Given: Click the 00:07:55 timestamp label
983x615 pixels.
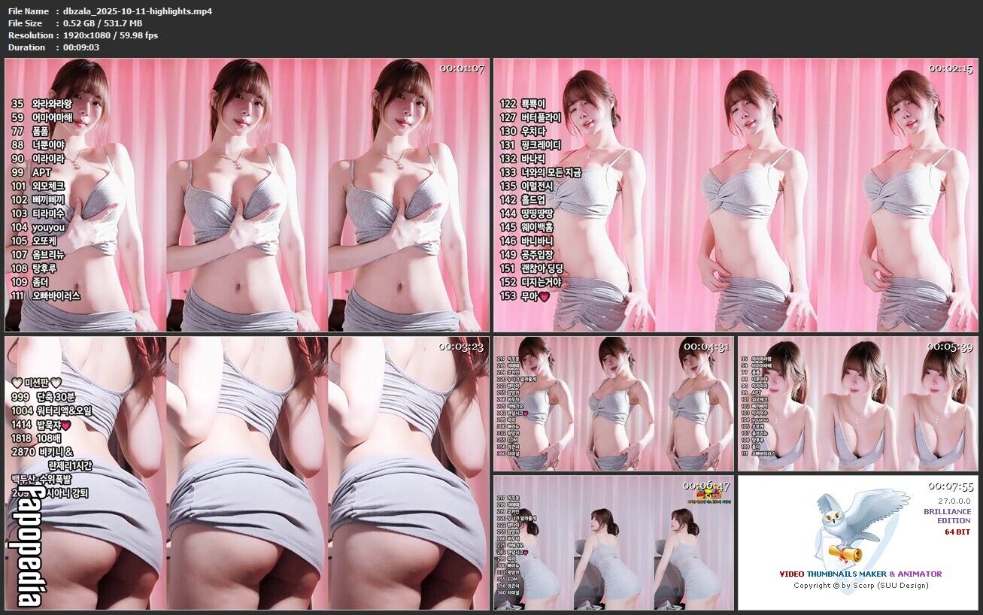Looking at the screenshot, I should tap(950, 486).
